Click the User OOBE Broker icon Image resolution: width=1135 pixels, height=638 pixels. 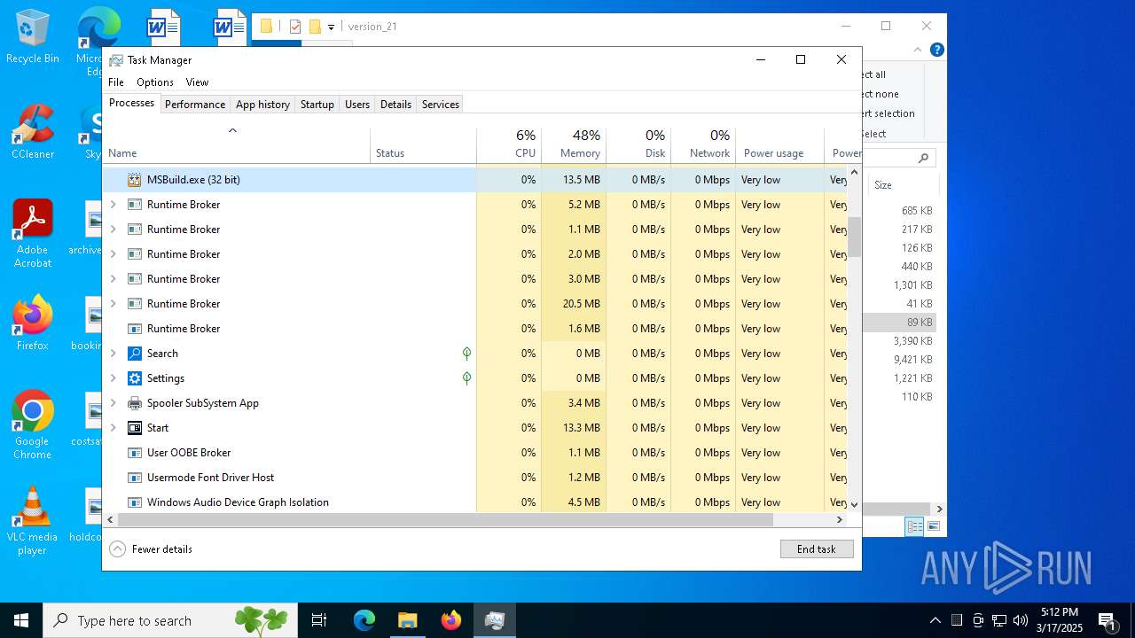(x=134, y=453)
